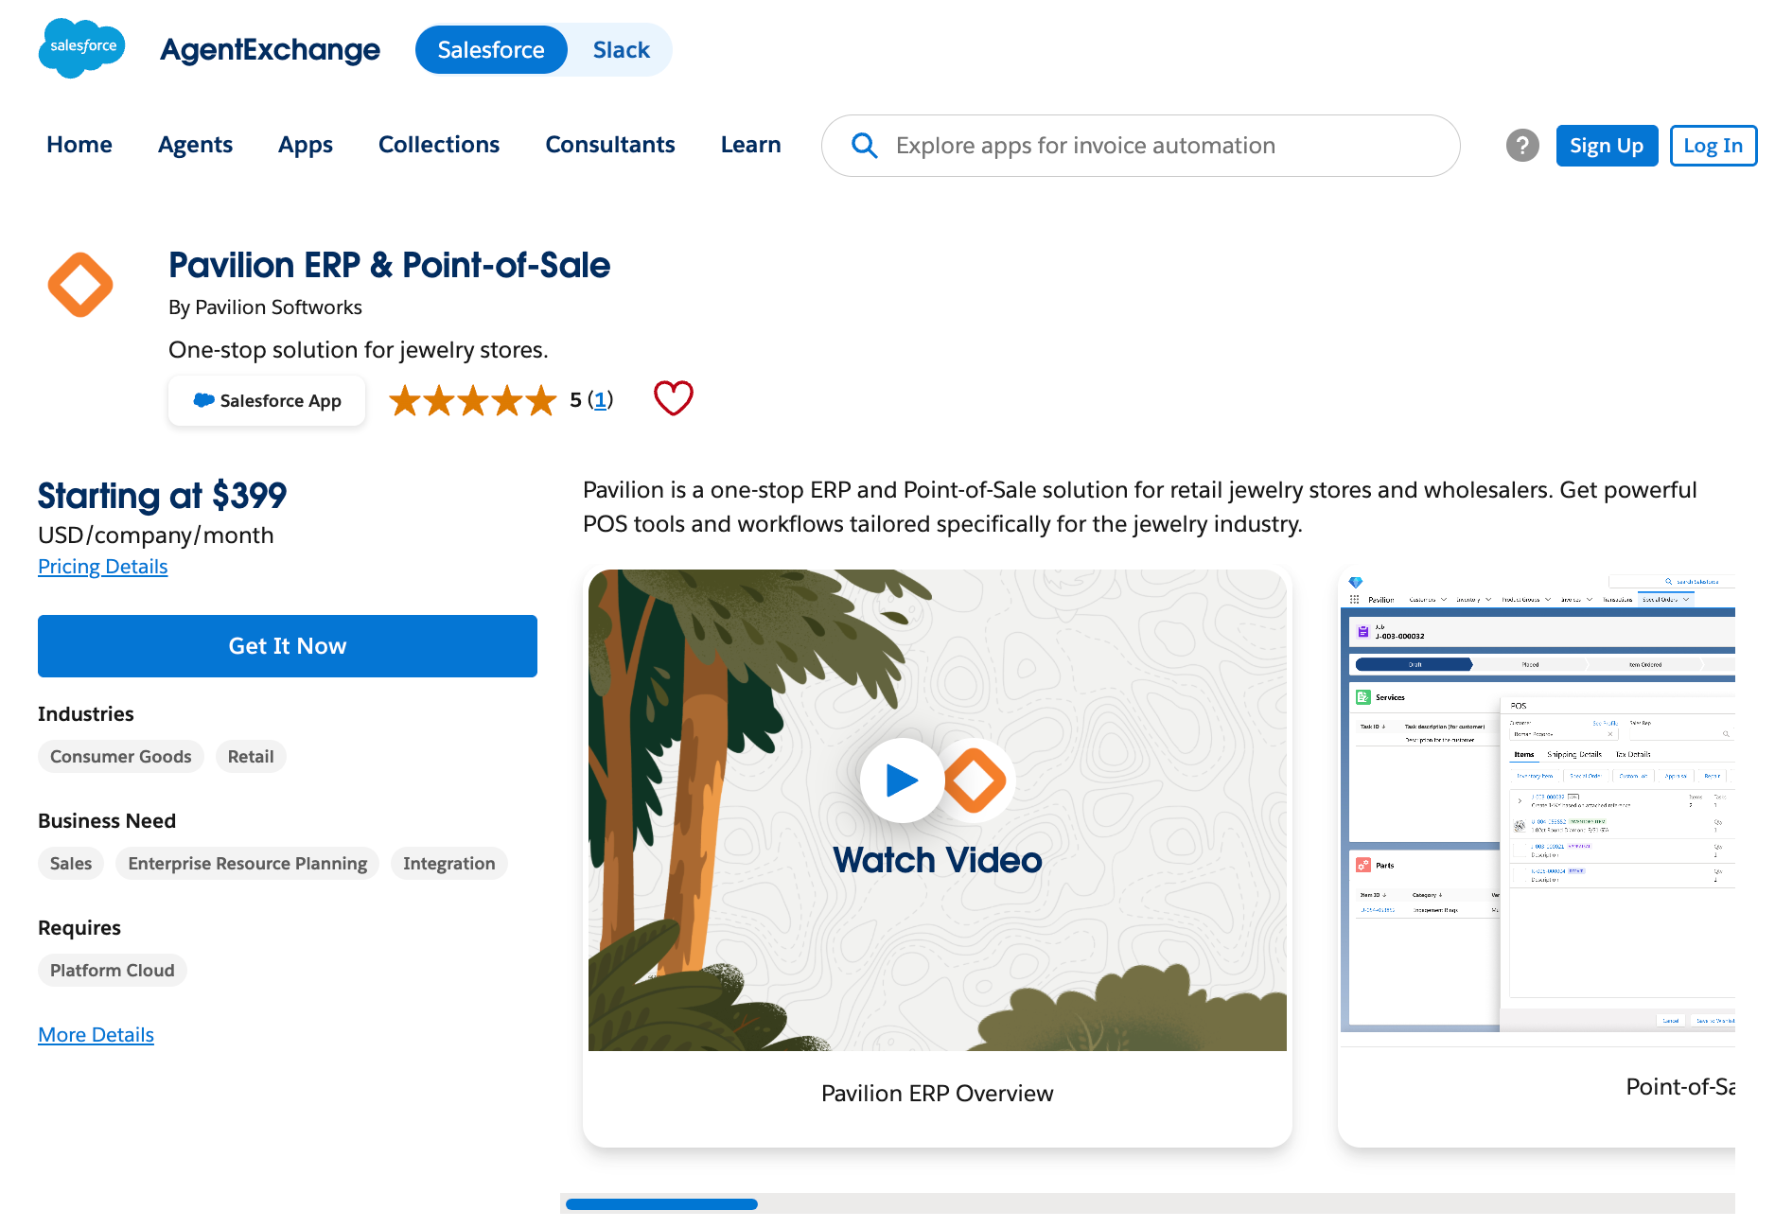Screen dimensions: 1775x1228
Task: Open the Consultants nav item
Action: coord(610,145)
